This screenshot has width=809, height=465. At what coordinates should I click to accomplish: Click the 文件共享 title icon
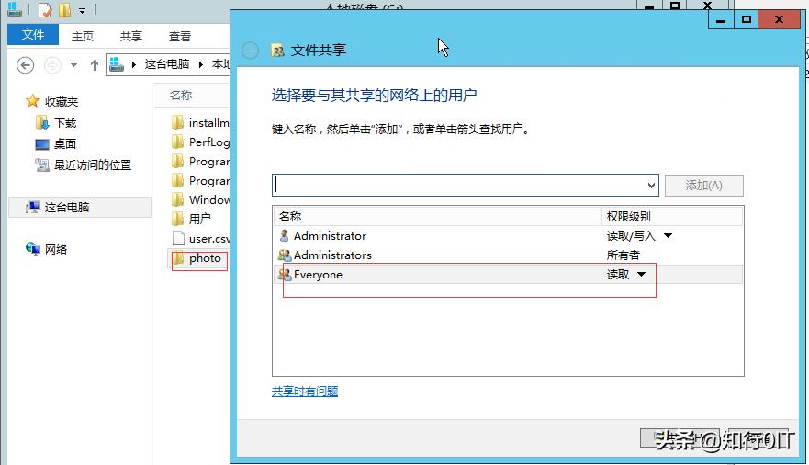click(277, 50)
